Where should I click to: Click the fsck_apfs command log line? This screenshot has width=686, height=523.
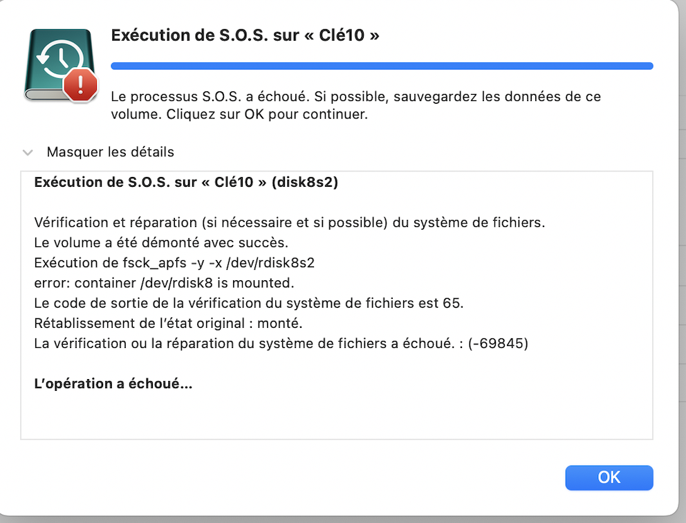[174, 263]
